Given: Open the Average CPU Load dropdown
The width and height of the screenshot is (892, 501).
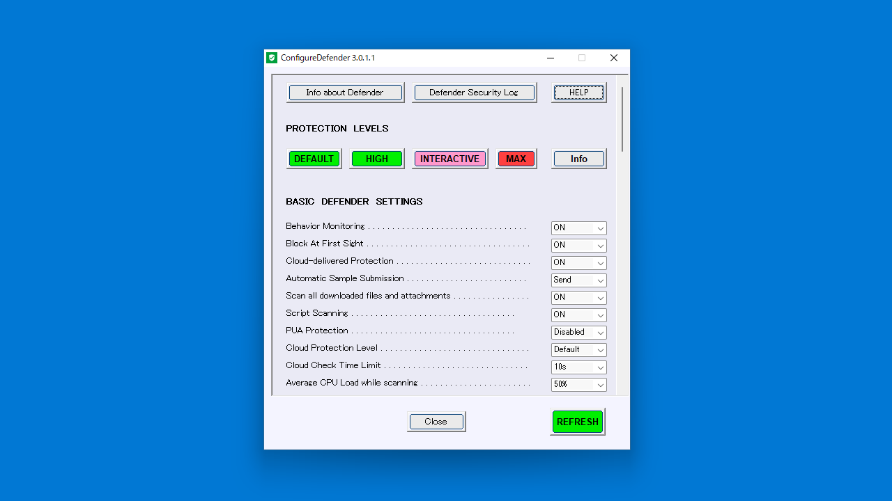Looking at the screenshot, I should [578, 385].
